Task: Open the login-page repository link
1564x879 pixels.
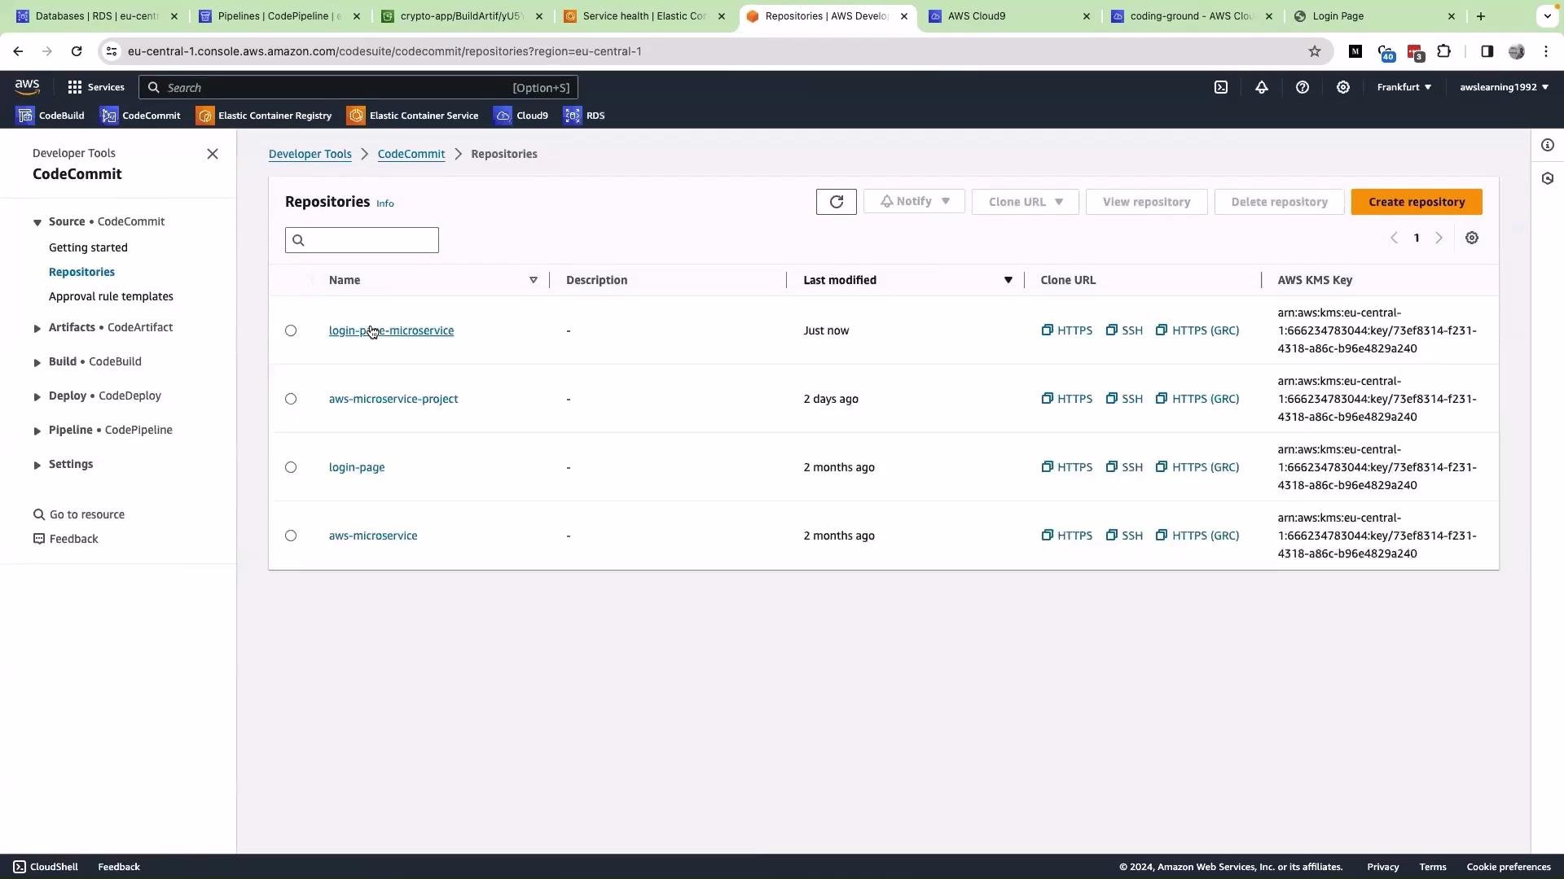Action: [x=357, y=467]
